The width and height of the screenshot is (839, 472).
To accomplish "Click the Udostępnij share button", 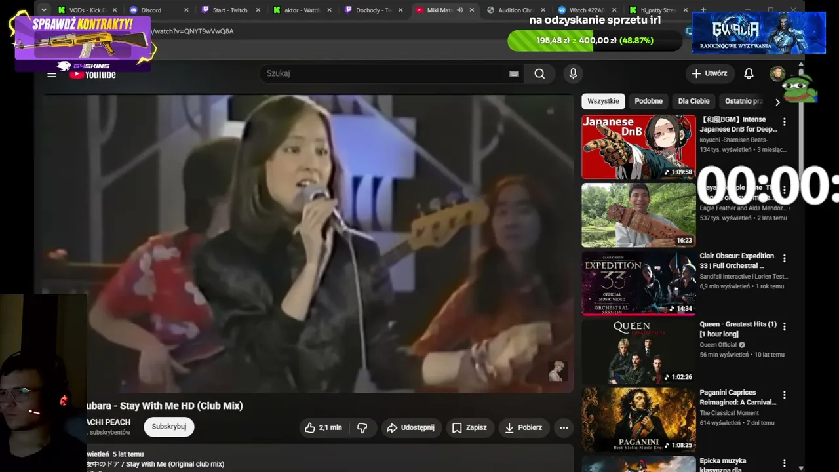I will click(x=412, y=427).
